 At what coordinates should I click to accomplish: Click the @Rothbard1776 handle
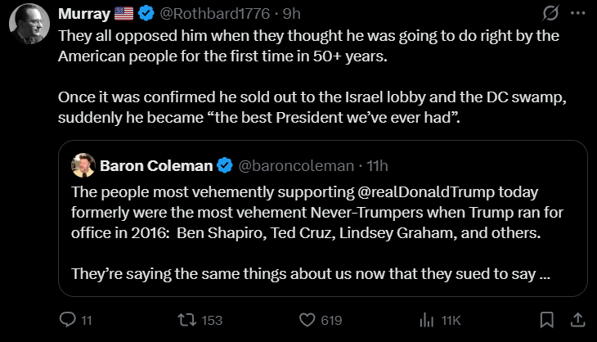point(209,14)
